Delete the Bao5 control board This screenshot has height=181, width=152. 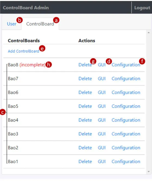[85, 106]
